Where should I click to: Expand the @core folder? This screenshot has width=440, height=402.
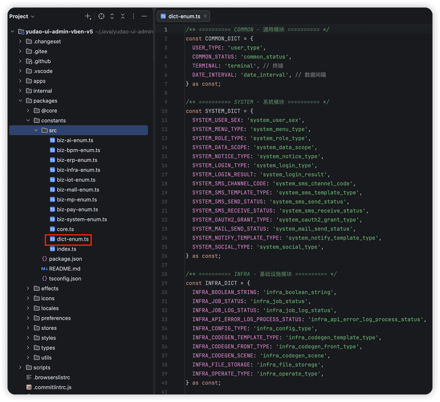click(28, 110)
